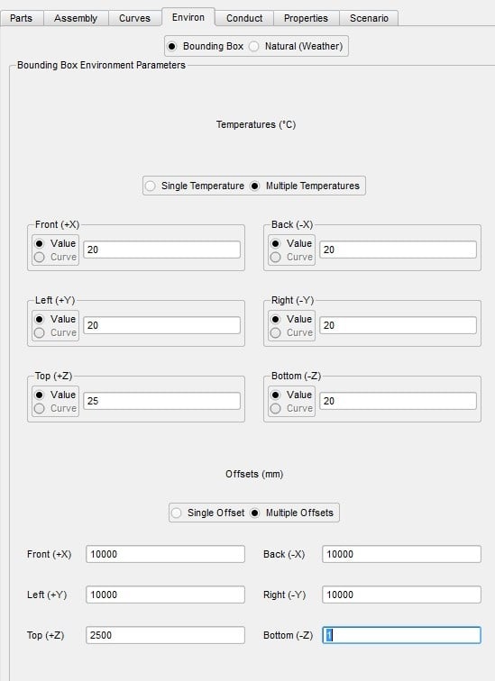The height and width of the screenshot is (681, 495).
Task: Focus the Back (-X) offset input field
Action: [x=401, y=554]
